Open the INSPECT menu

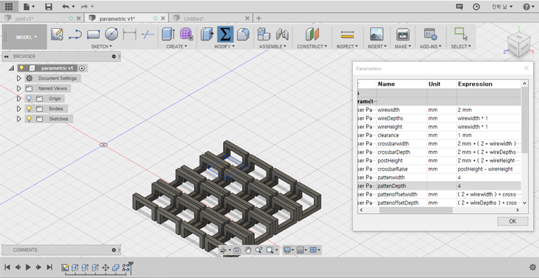coord(347,47)
